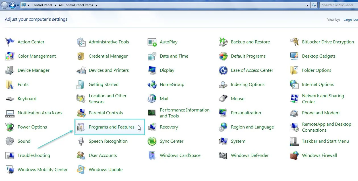
Task: Open the Internet Options globe icon
Action: tap(294, 85)
